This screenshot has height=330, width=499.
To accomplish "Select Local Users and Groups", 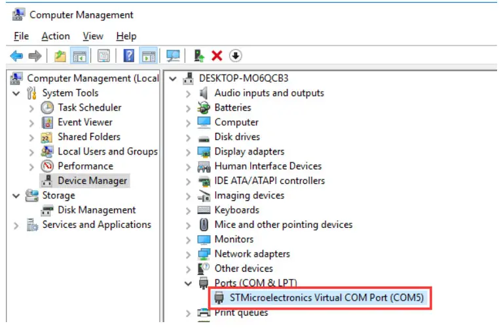I will click(107, 151).
